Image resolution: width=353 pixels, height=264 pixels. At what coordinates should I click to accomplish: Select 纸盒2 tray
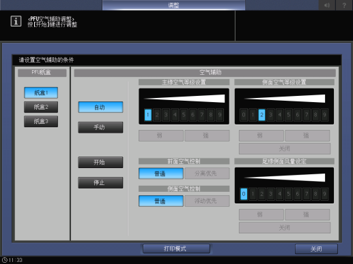41,107
